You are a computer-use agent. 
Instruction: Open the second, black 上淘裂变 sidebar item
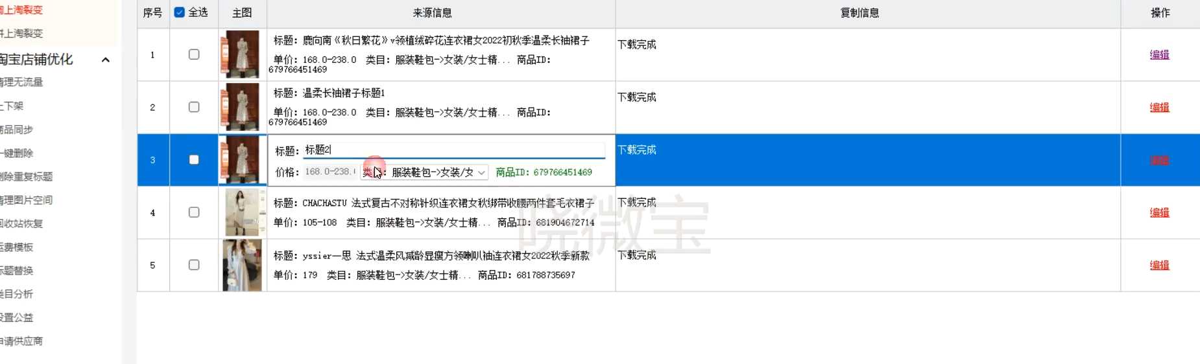(21, 33)
